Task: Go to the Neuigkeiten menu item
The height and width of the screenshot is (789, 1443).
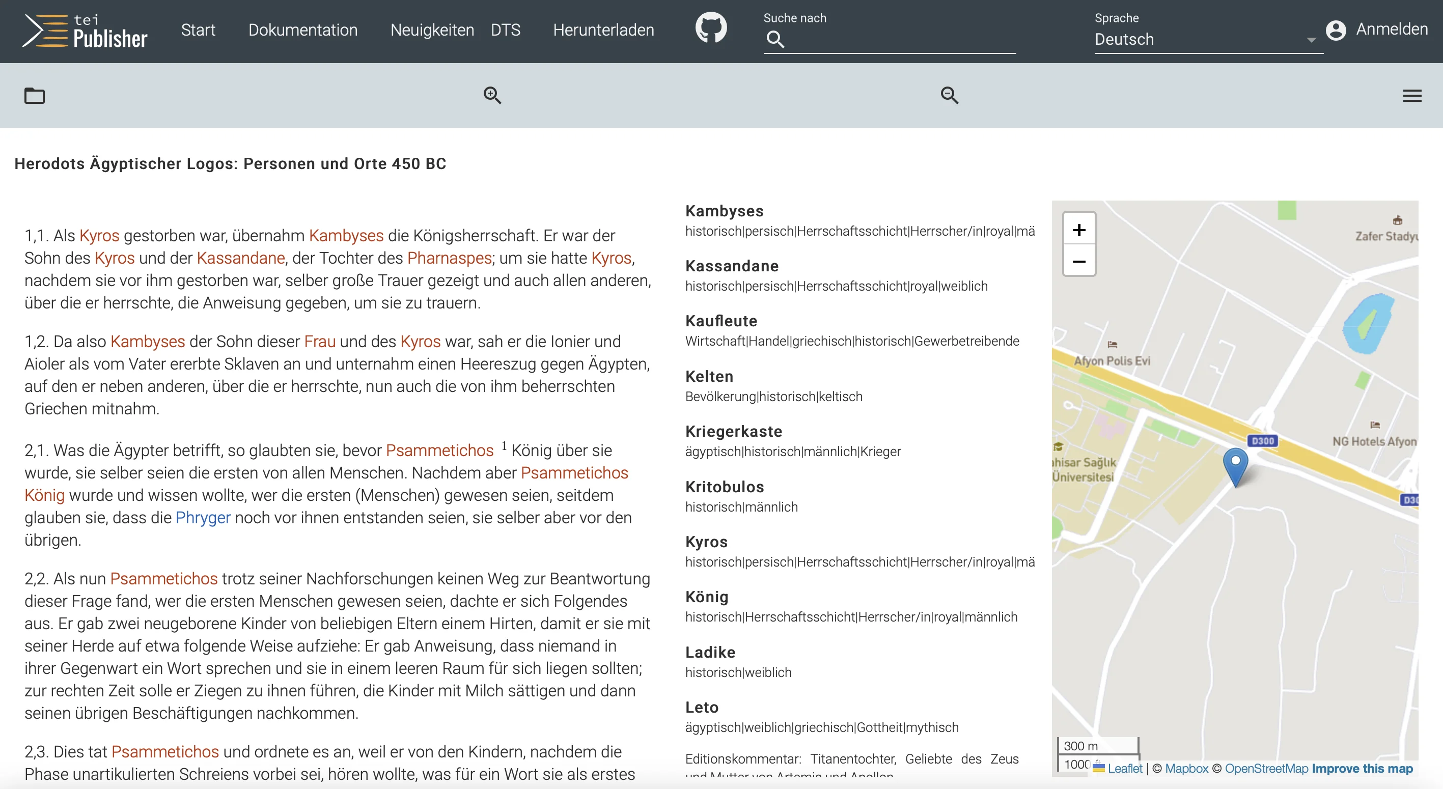Action: (432, 30)
